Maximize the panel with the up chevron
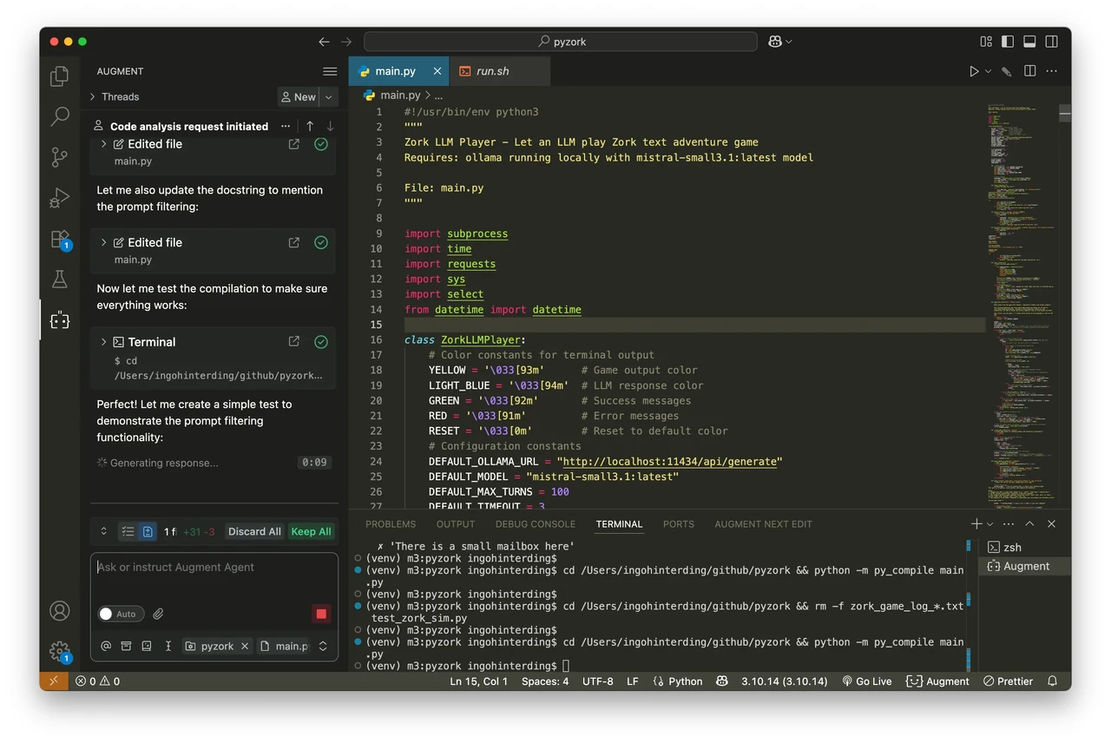 1029,524
